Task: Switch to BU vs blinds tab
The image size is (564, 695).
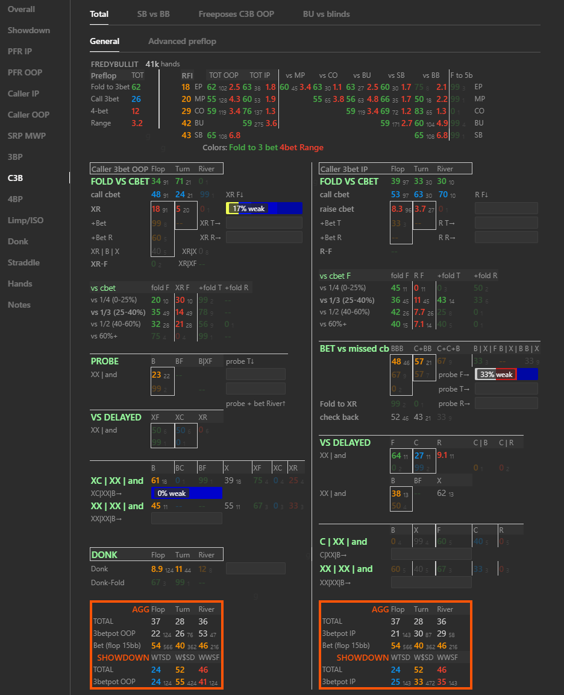Action: point(326,14)
